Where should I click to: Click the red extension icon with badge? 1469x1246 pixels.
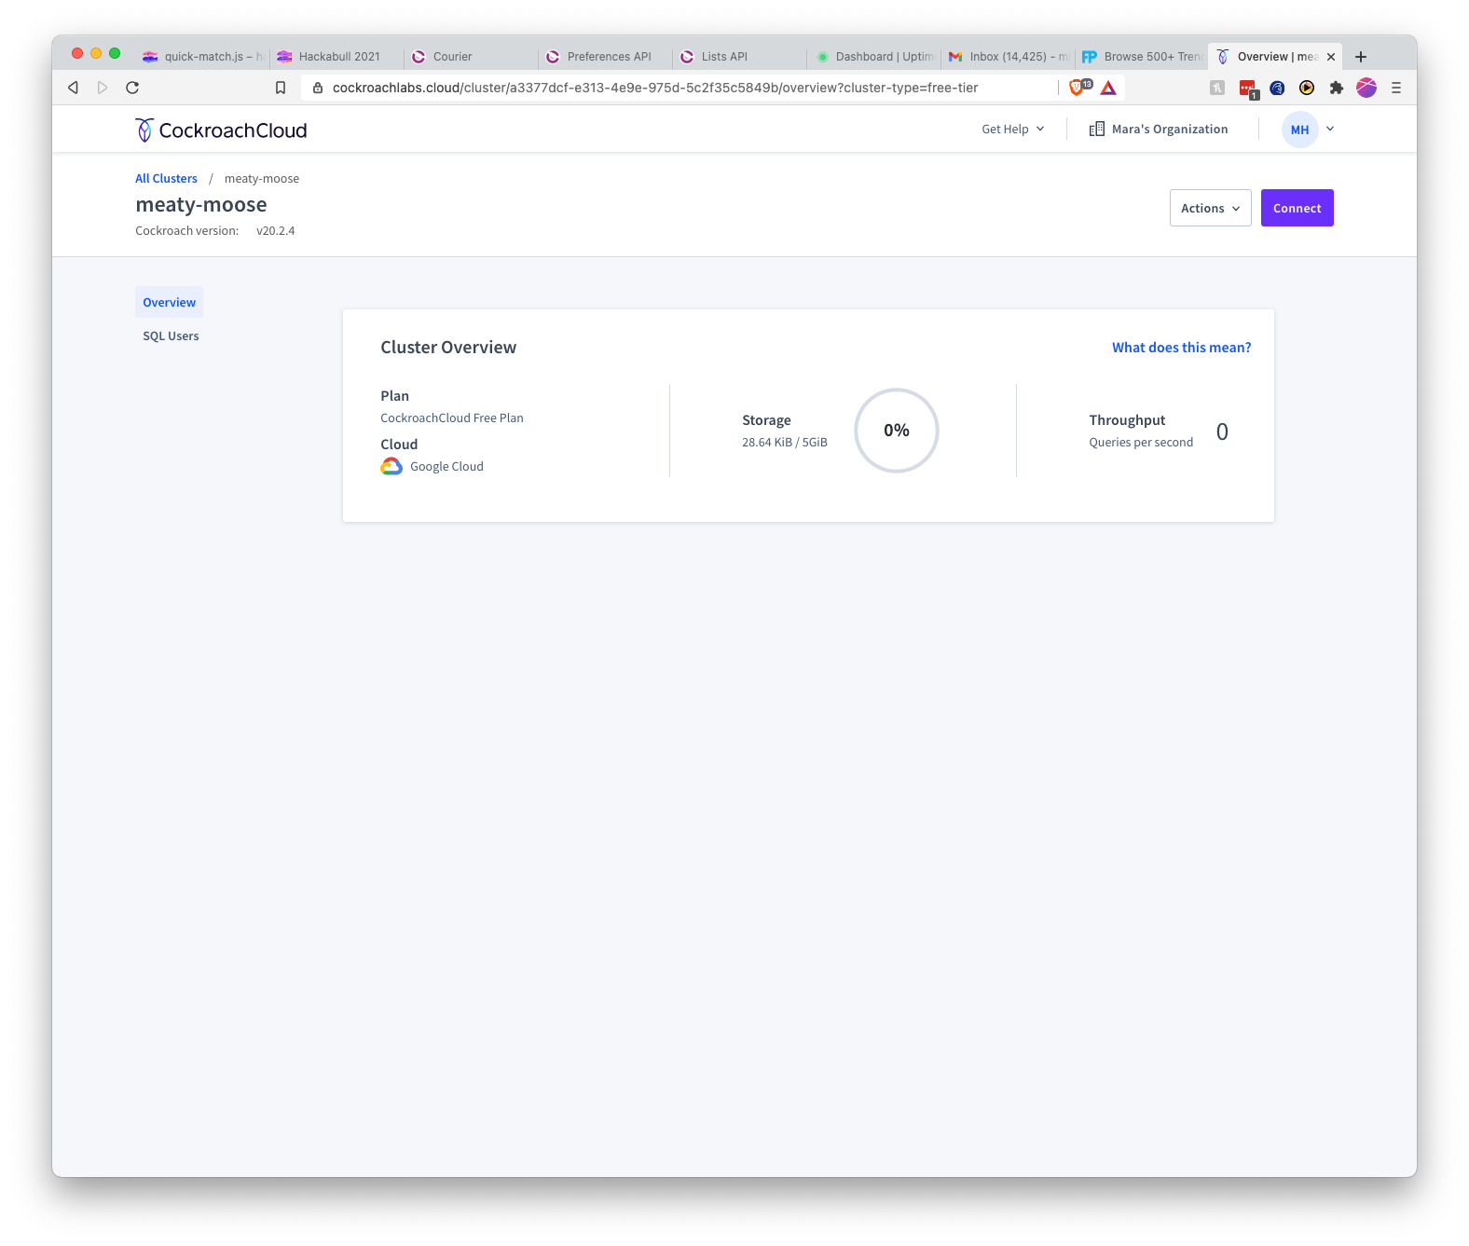[1248, 89]
